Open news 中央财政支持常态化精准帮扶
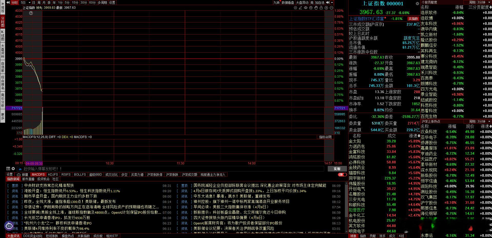 coord(49,185)
